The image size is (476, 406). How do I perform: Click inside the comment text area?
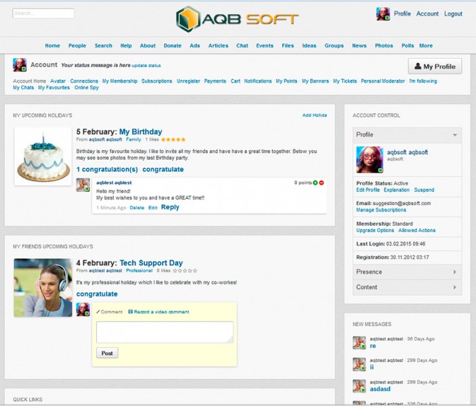pyautogui.click(x=165, y=332)
